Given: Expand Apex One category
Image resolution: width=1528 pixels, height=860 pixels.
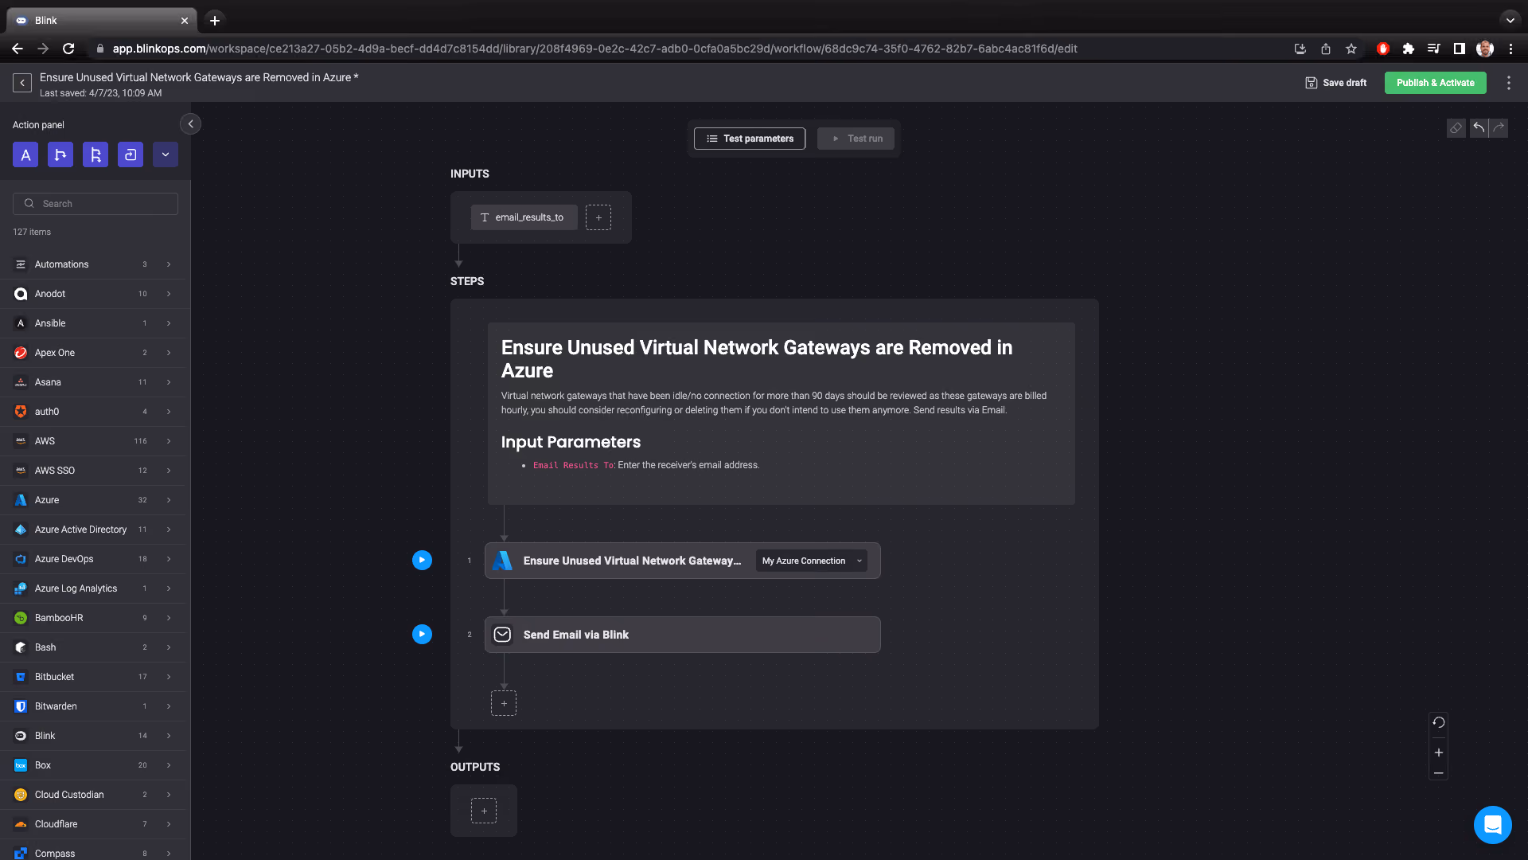Looking at the screenshot, I should tap(92, 353).
